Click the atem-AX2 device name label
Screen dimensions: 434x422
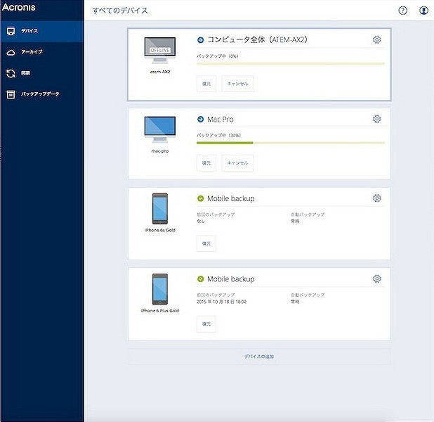160,72
